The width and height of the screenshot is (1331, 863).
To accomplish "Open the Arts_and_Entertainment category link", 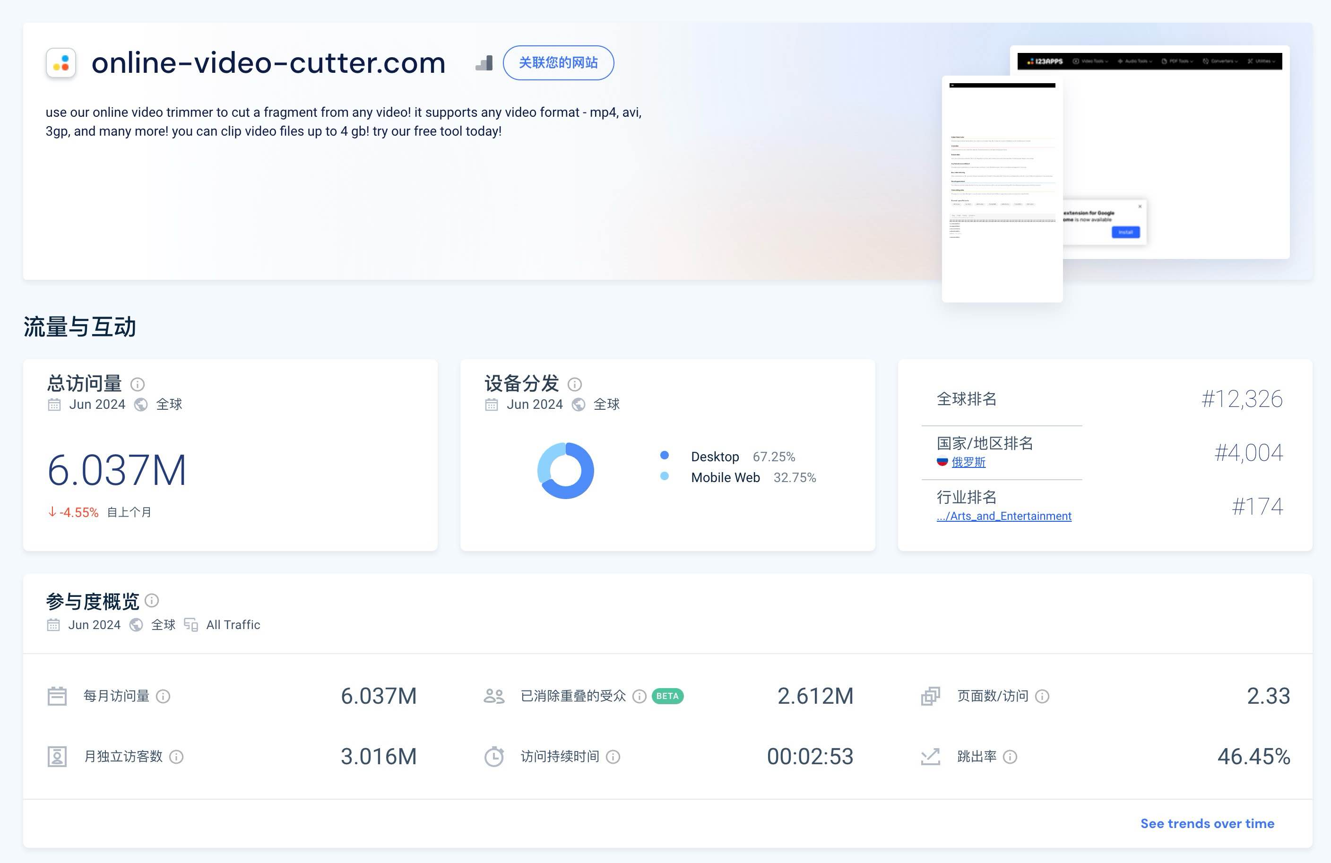I will click(x=1004, y=516).
